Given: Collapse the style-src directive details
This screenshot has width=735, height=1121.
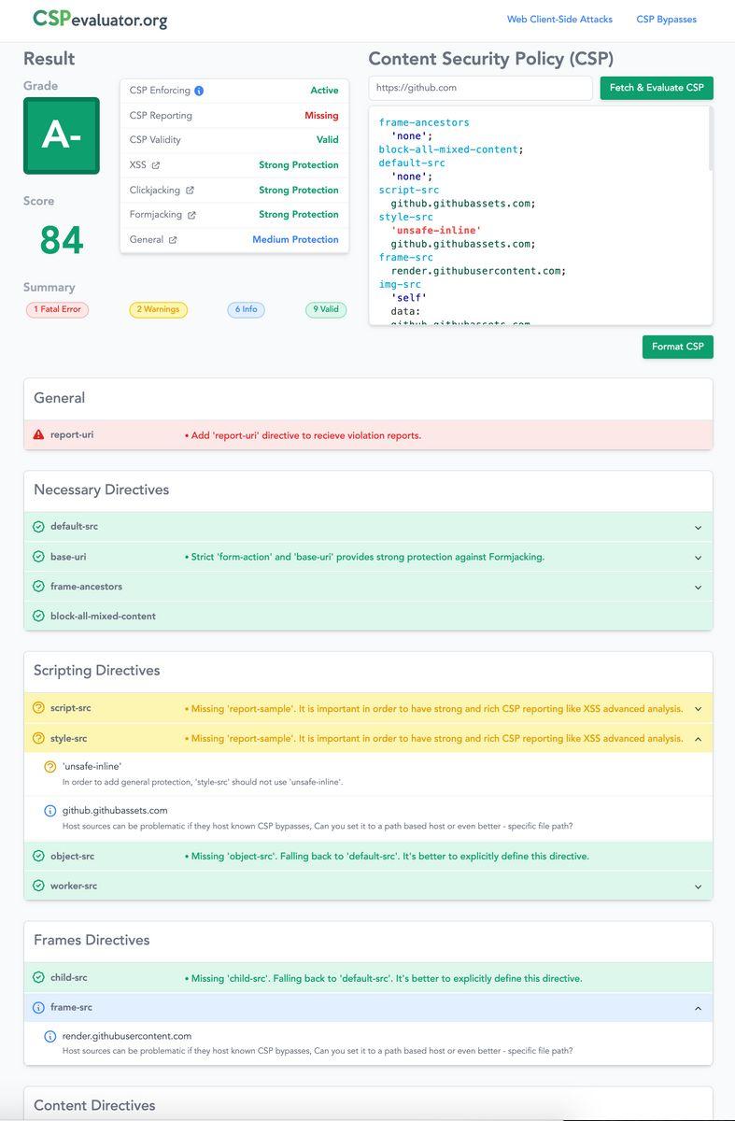Looking at the screenshot, I should (x=698, y=739).
